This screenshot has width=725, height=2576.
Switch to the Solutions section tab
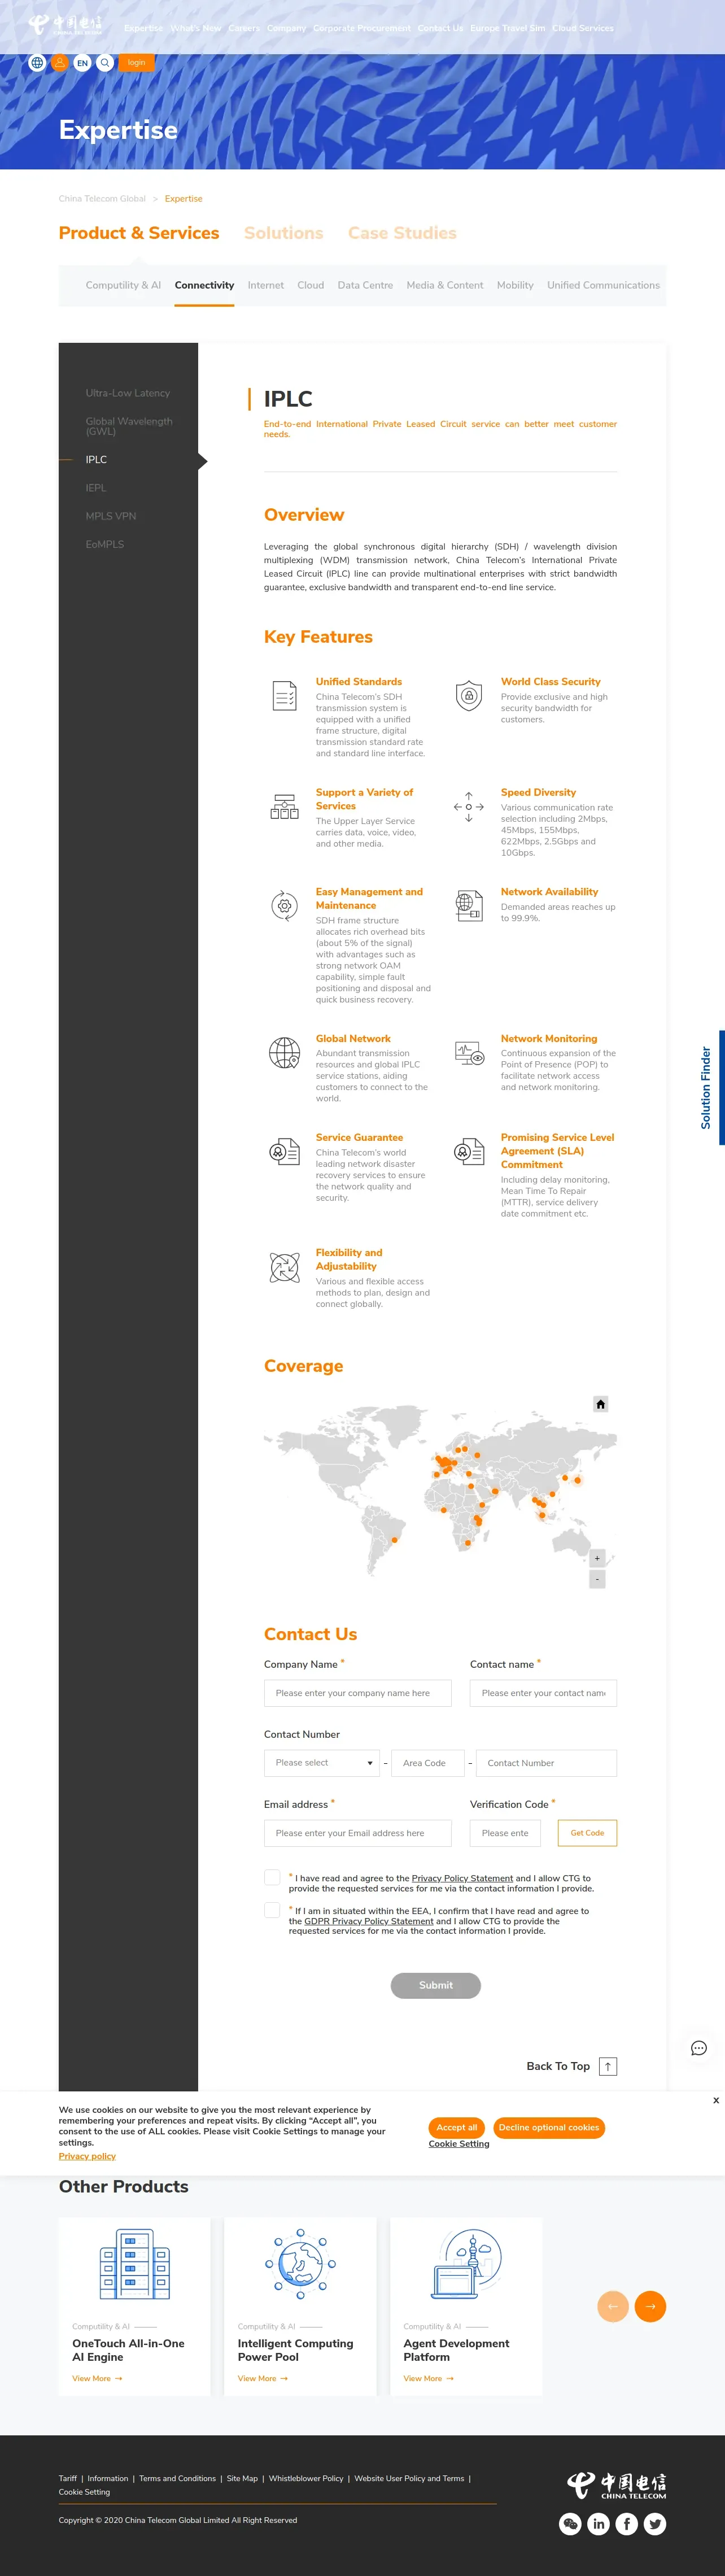click(284, 233)
